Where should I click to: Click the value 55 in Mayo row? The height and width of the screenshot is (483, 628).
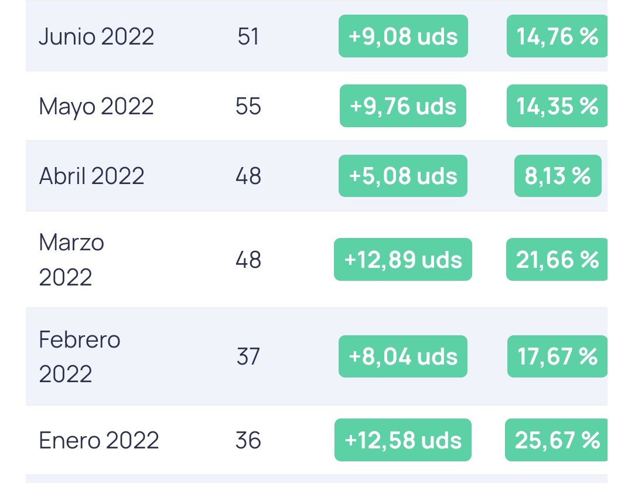point(248,106)
